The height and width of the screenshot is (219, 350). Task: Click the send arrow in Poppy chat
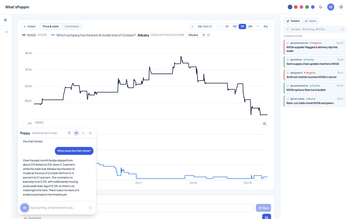click(x=90, y=208)
